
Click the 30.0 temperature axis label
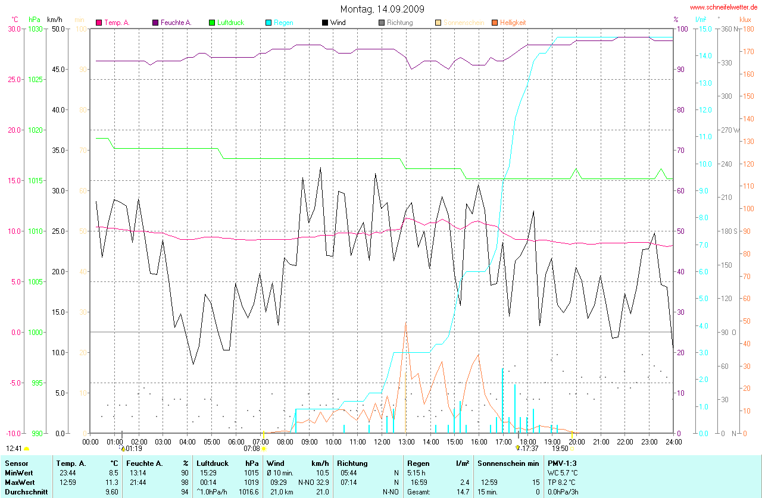point(13,29)
